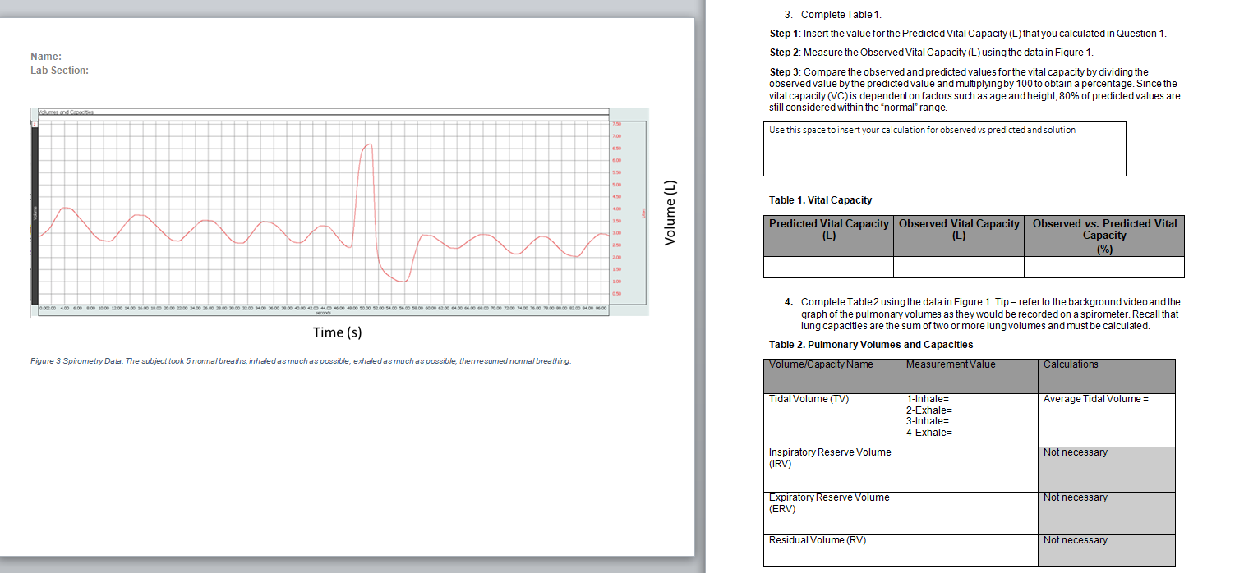
Task: Click the empty IRV measurement value cell
Action: click(969, 469)
